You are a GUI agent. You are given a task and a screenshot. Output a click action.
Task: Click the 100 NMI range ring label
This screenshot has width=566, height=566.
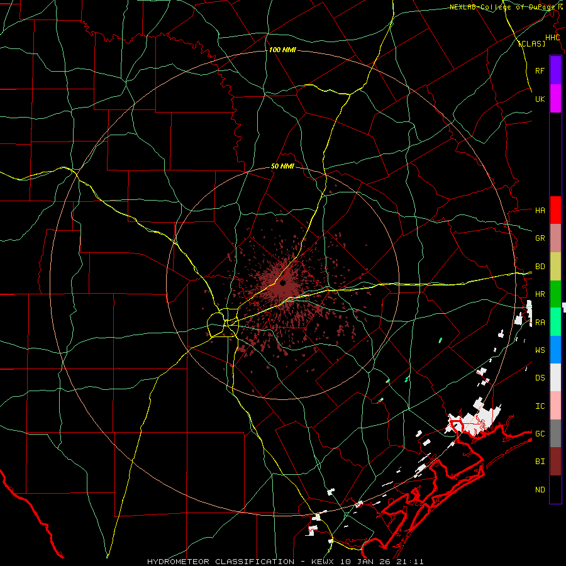282,50
